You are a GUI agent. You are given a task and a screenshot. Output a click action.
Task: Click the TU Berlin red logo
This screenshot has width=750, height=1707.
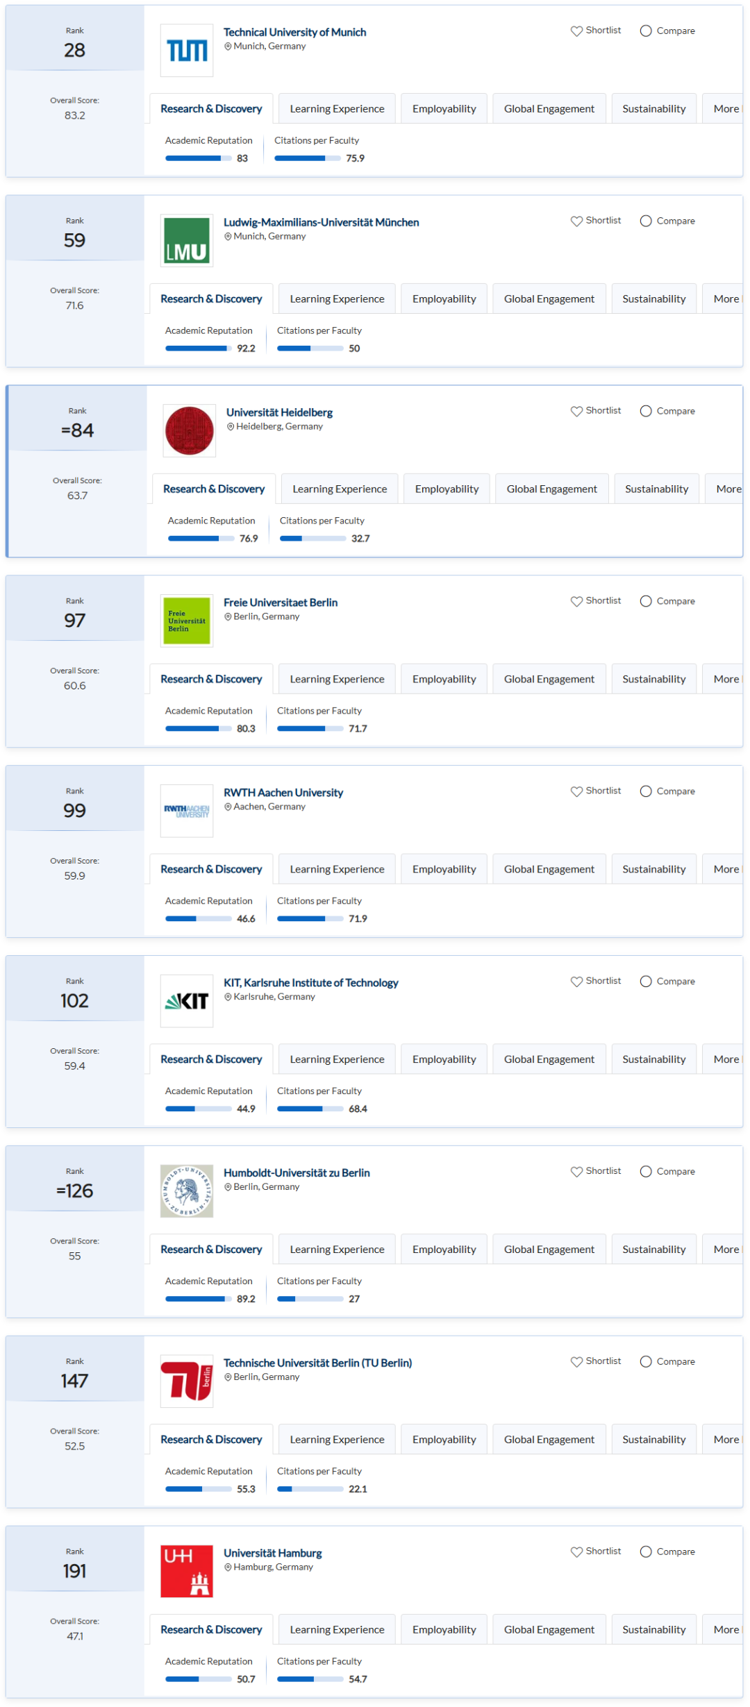point(187,1382)
